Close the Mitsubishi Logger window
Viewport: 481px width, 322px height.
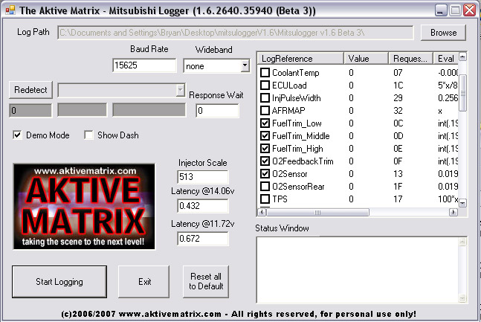click(x=470, y=10)
